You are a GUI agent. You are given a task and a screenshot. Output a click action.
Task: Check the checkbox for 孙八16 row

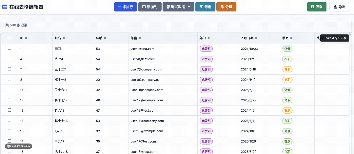[x=10, y=131]
